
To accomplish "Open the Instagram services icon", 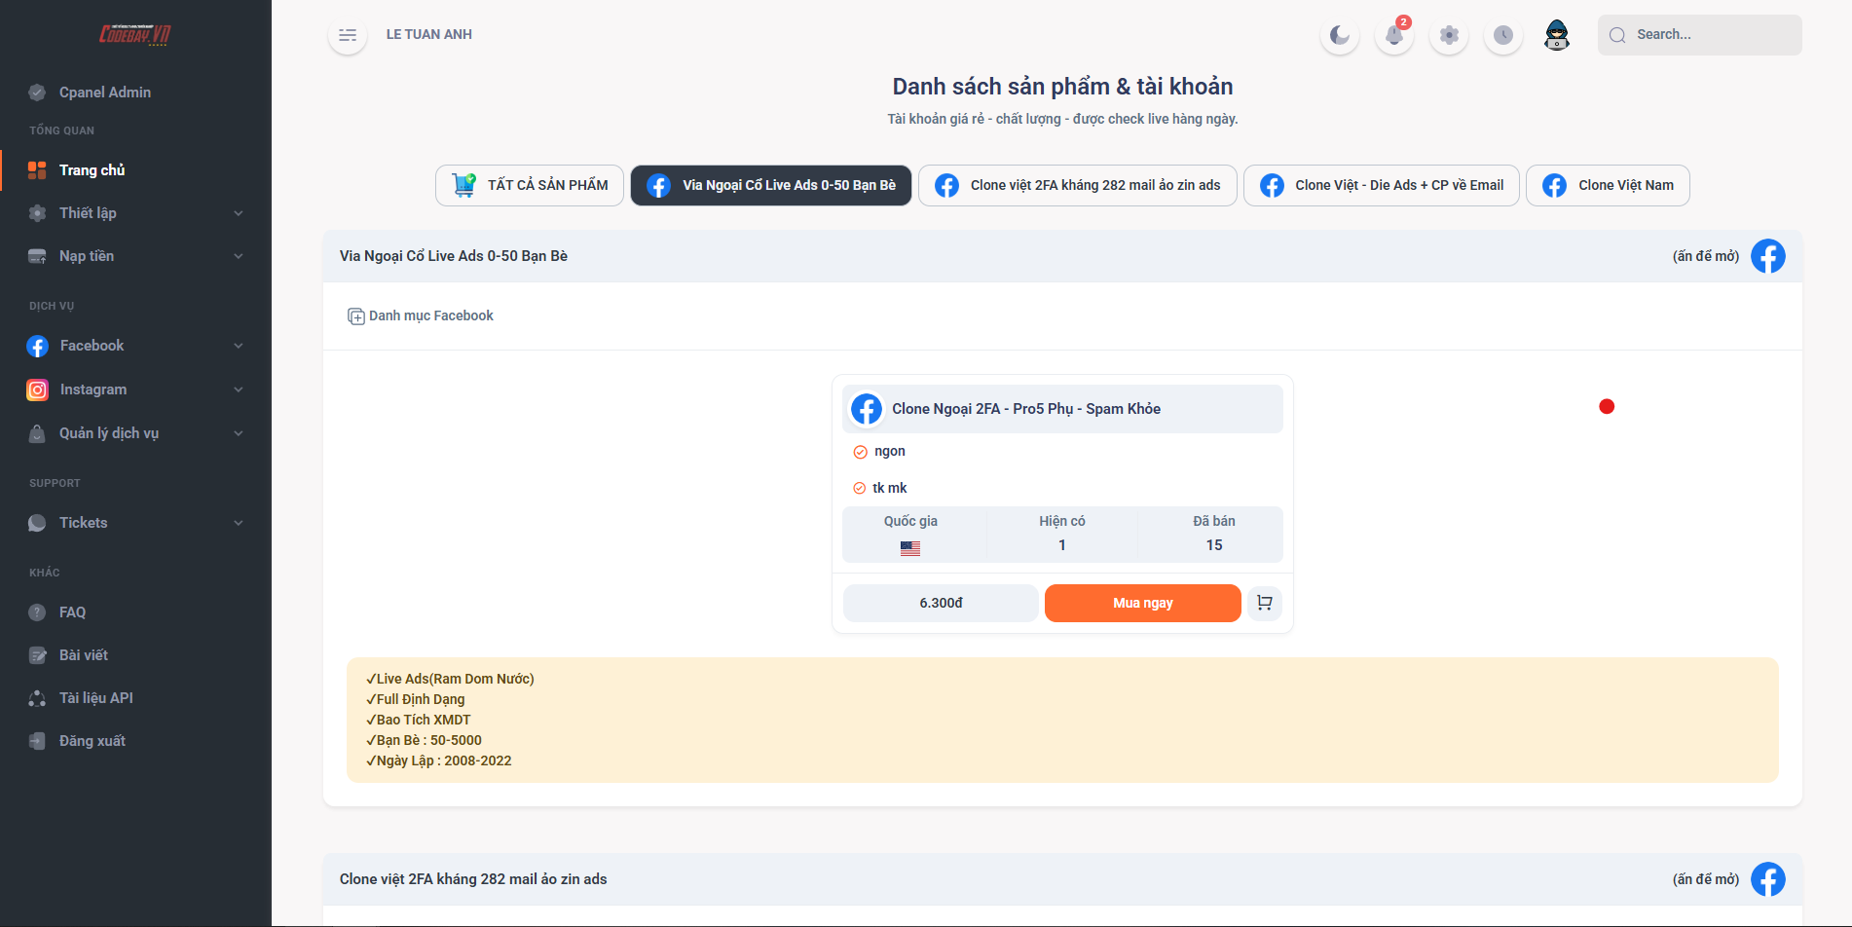I will pos(37,389).
